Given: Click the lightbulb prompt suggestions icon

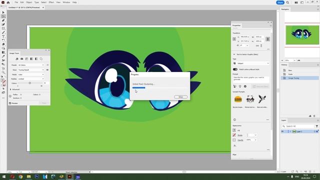Looking at the screenshot, I should pyautogui.click(x=240, y=86).
